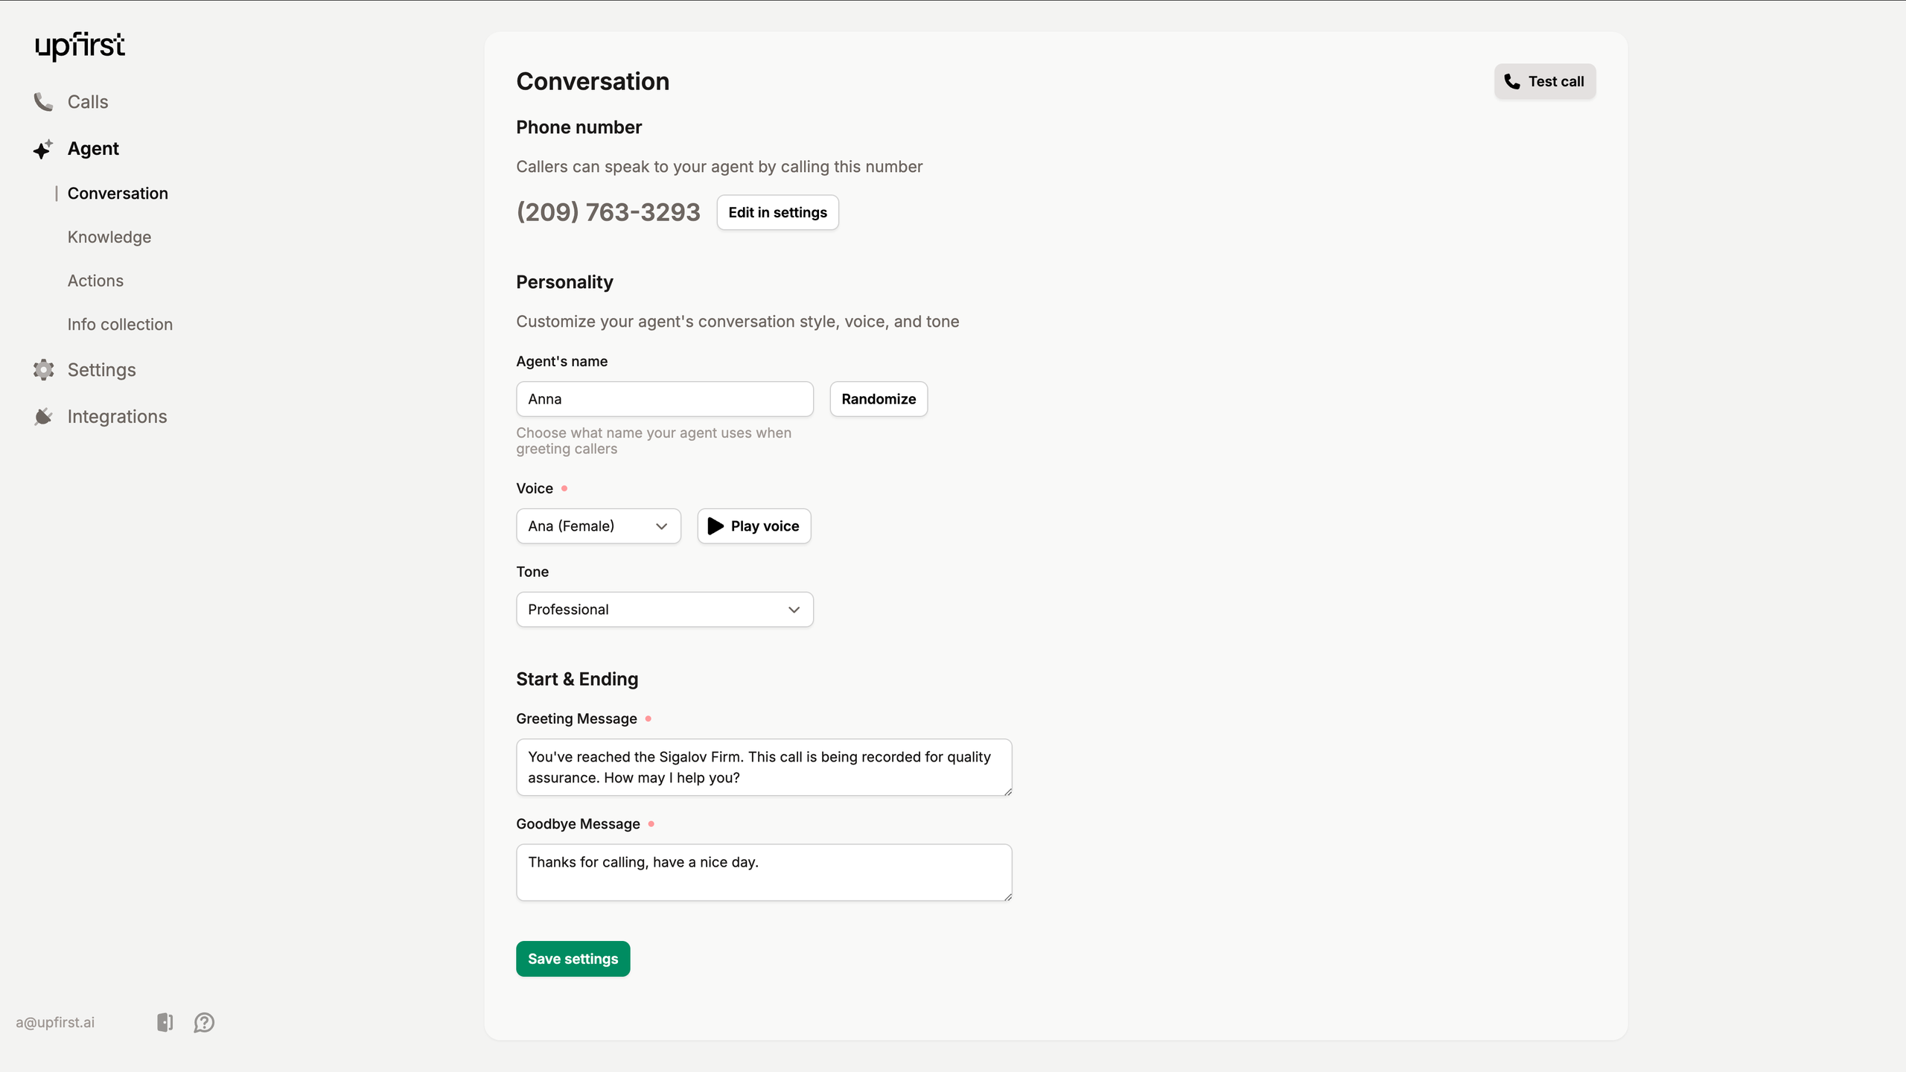The height and width of the screenshot is (1072, 1906).
Task: Select Info collection in sidebar
Action: [120, 325]
